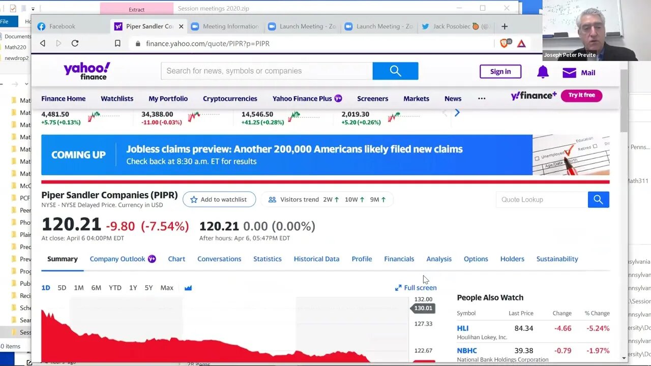651x366 pixels.
Task: Close the Piper Sandler browser tab
Action: point(181,26)
